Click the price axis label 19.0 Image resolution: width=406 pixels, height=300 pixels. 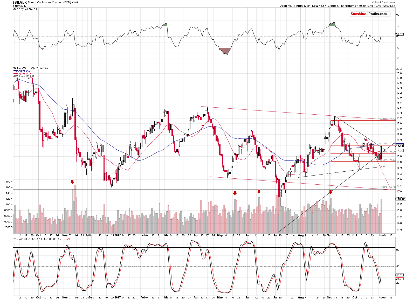point(399,98)
